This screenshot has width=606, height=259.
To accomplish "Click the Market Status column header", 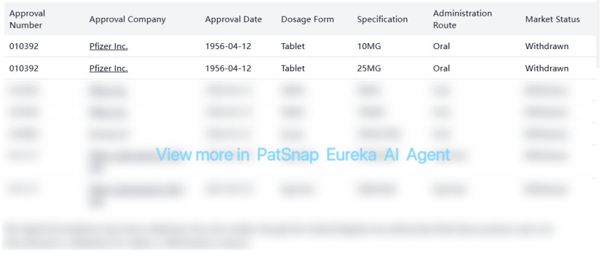I will [x=552, y=19].
